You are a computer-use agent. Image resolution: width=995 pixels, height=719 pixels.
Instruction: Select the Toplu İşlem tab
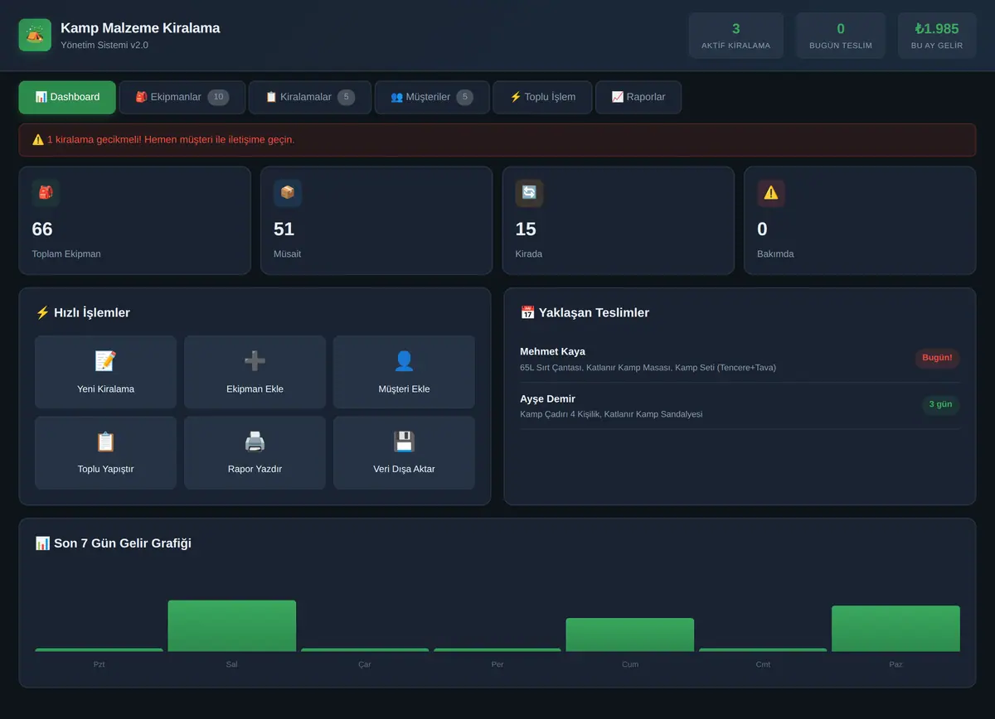542,97
